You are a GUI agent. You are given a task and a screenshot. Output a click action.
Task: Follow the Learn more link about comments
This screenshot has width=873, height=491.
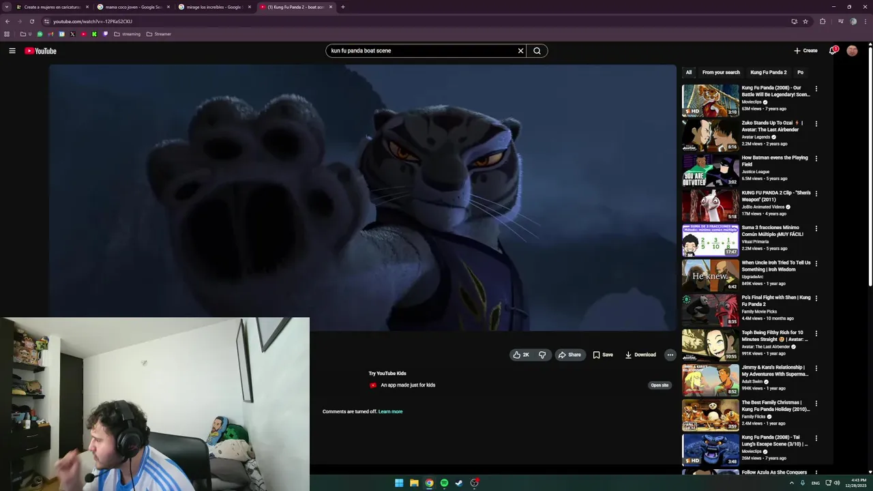(x=390, y=412)
